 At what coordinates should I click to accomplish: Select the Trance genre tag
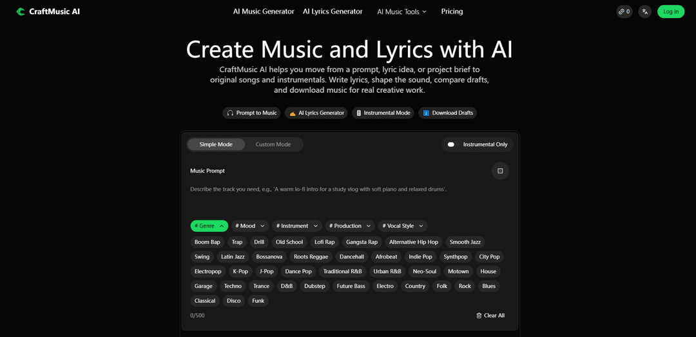(x=262, y=286)
